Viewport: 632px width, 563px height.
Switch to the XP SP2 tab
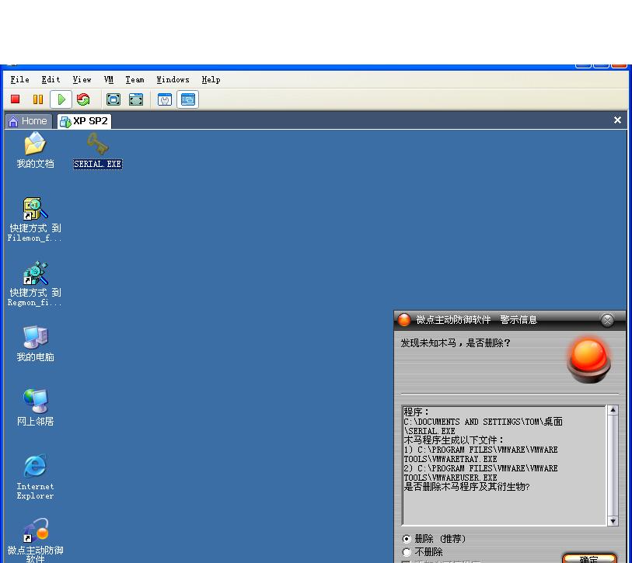point(84,121)
